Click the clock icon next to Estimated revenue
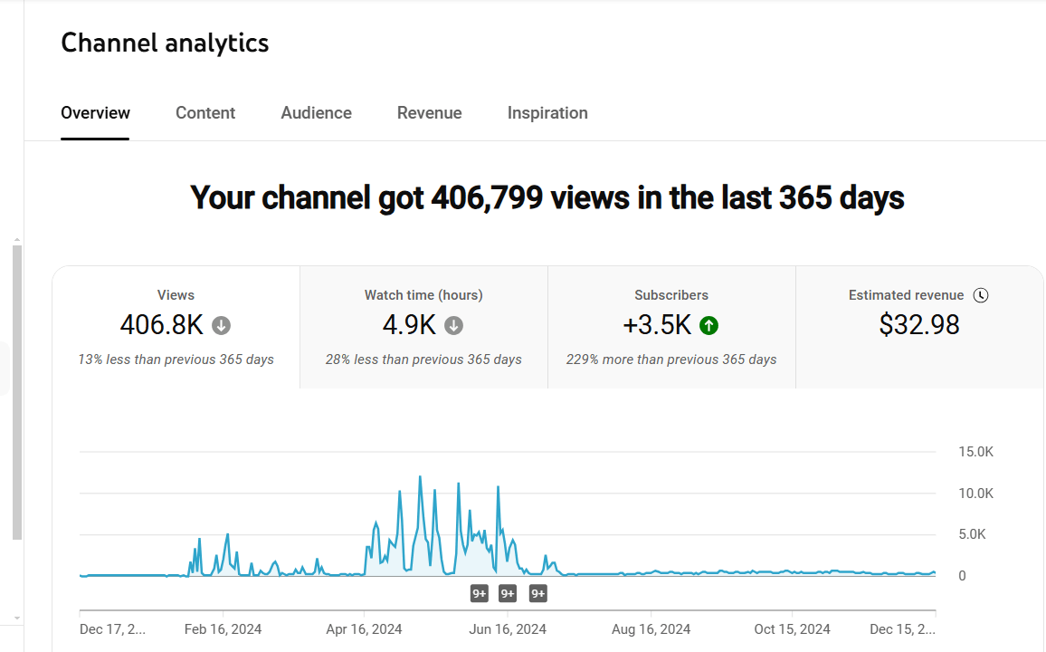The image size is (1046, 652). click(981, 295)
